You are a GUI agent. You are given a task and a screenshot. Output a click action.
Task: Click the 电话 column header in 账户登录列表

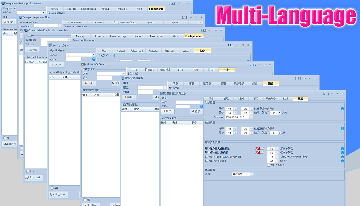point(181,123)
